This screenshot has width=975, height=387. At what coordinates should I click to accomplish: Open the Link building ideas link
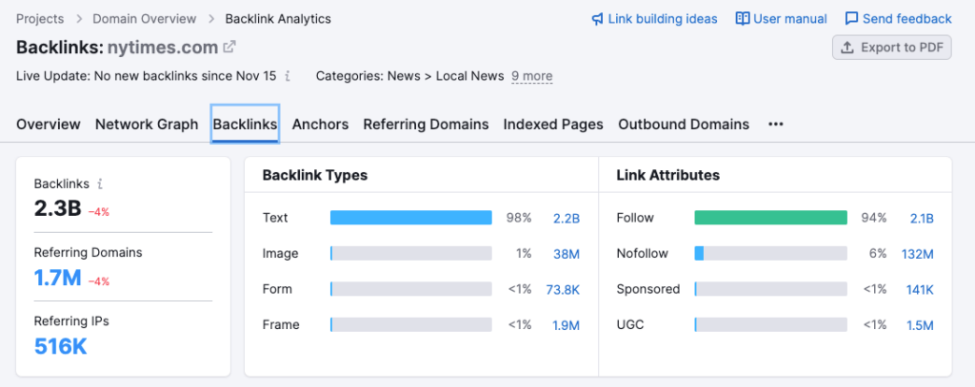pos(654,19)
